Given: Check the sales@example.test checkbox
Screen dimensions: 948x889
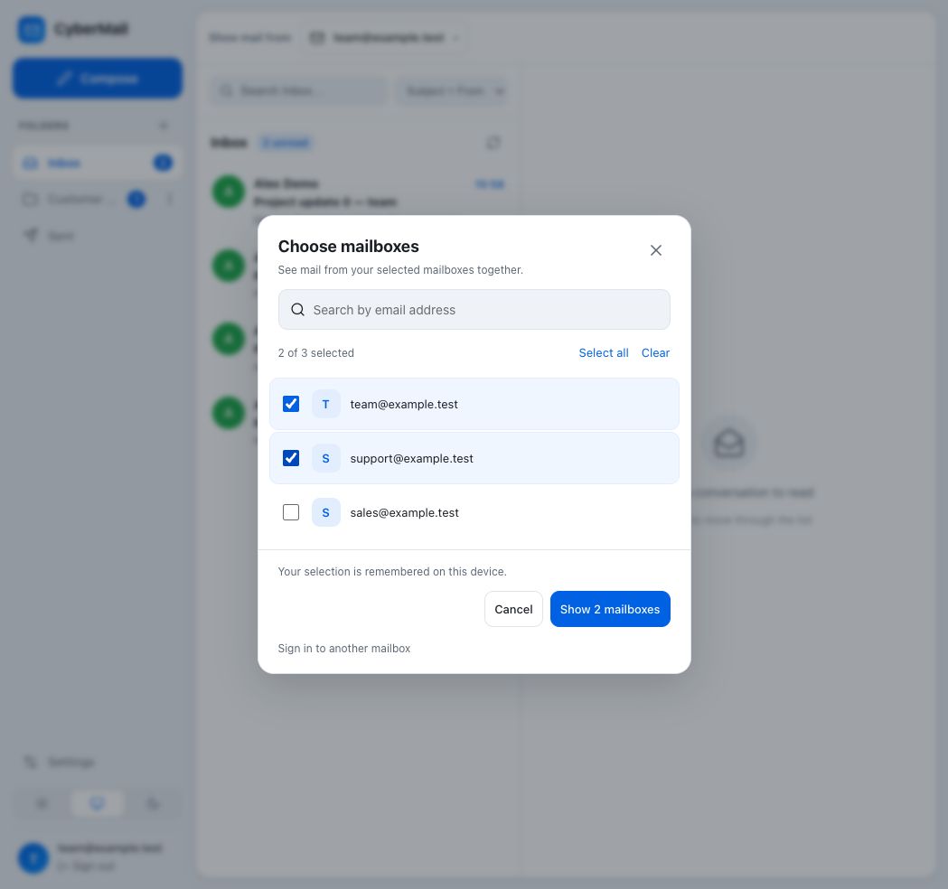Looking at the screenshot, I should [291, 512].
